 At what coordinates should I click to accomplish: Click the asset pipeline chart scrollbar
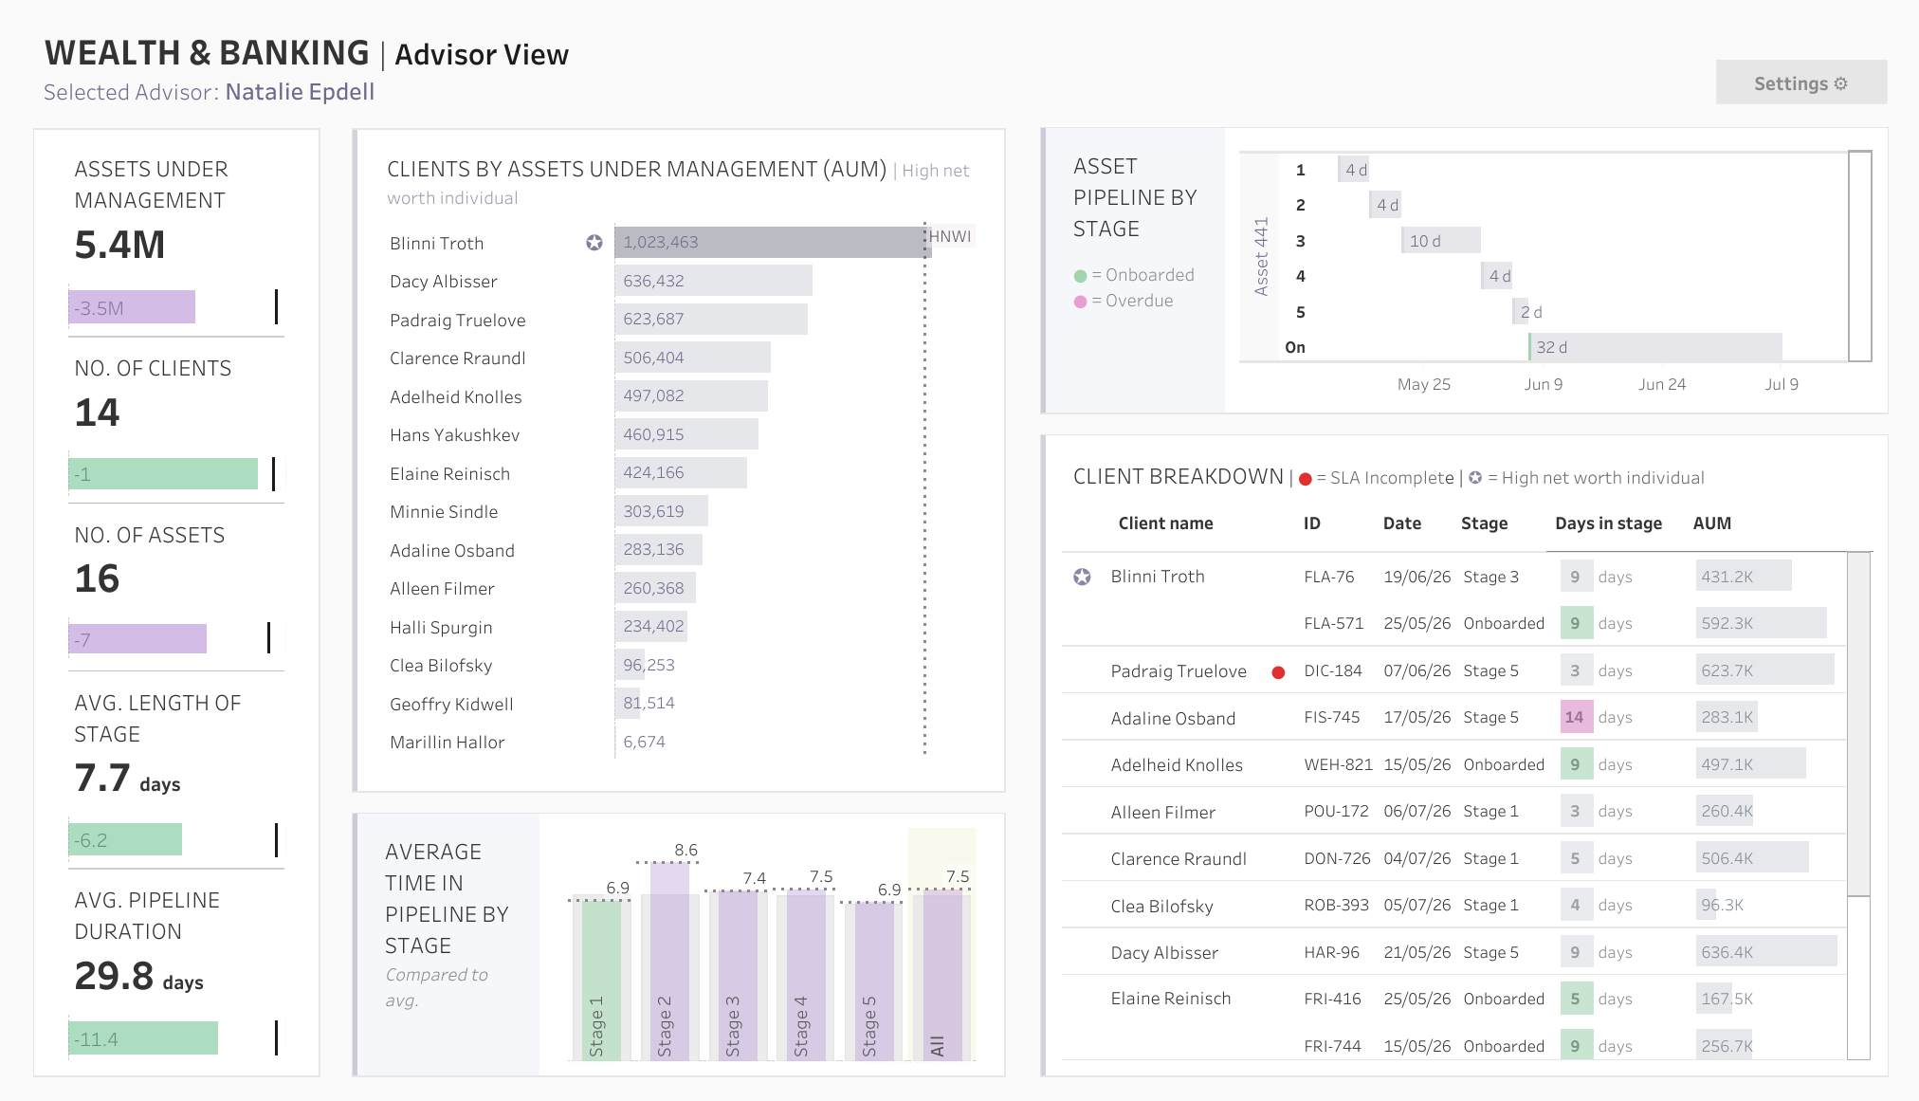[x=1860, y=256]
